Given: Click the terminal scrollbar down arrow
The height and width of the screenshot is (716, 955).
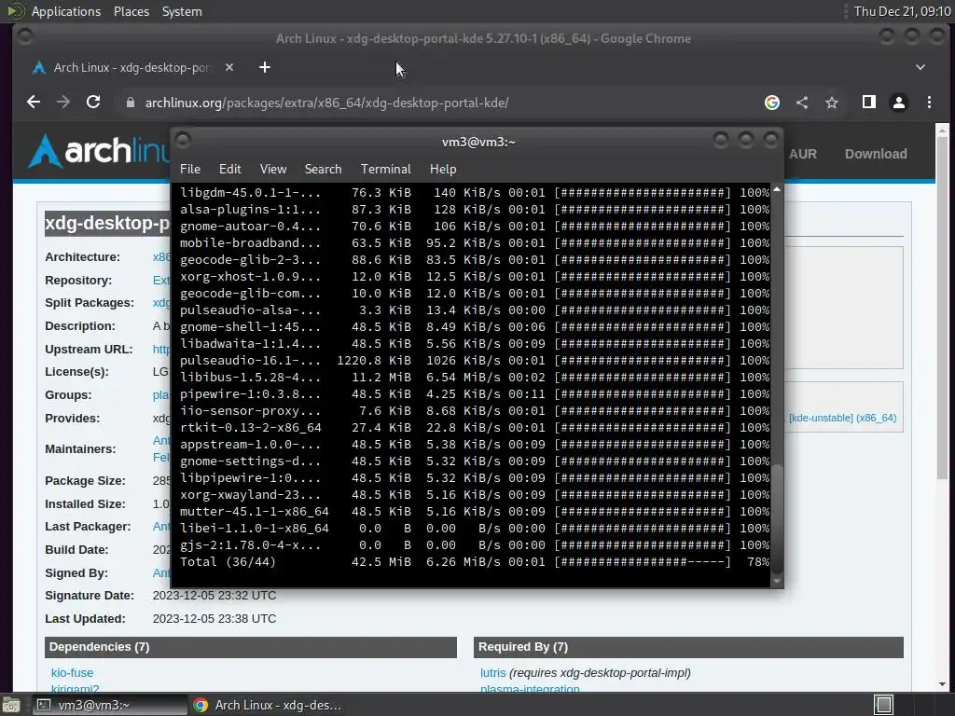Looking at the screenshot, I should pos(777,581).
